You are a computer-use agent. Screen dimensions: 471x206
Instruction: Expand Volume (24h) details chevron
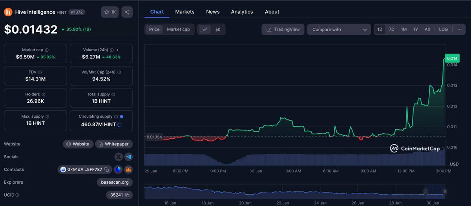(117, 50)
